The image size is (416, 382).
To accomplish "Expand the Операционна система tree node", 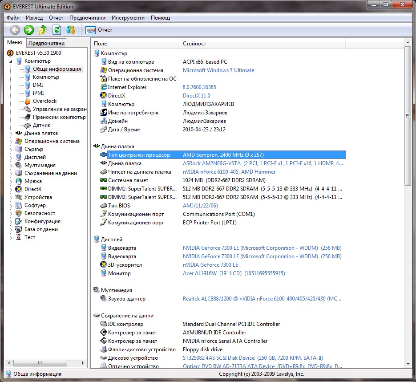I will tap(11, 142).
